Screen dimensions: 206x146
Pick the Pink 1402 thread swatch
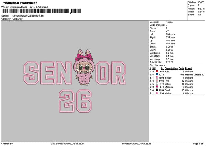[x=157, y=81]
